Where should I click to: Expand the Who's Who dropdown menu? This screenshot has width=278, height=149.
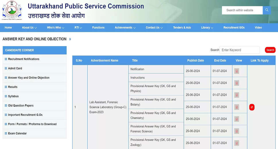pos(55,28)
